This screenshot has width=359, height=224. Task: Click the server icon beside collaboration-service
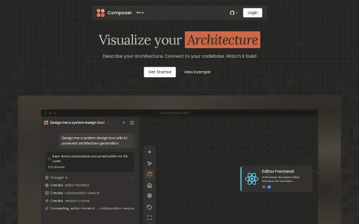[x=47, y=193]
